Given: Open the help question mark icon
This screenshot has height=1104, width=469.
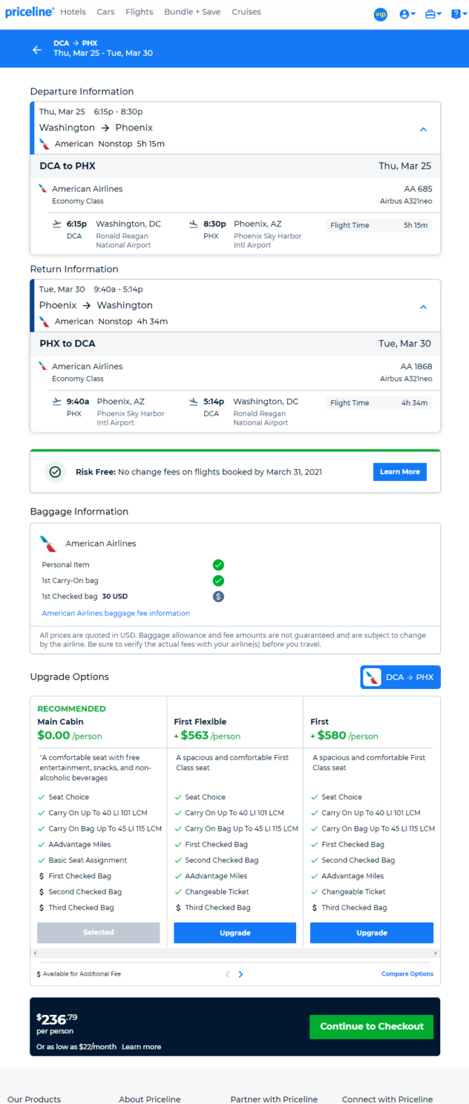Looking at the screenshot, I should click(458, 14).
